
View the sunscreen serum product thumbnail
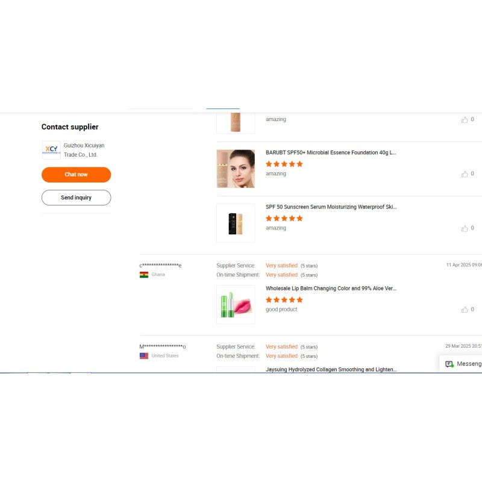tap(236, 223)
